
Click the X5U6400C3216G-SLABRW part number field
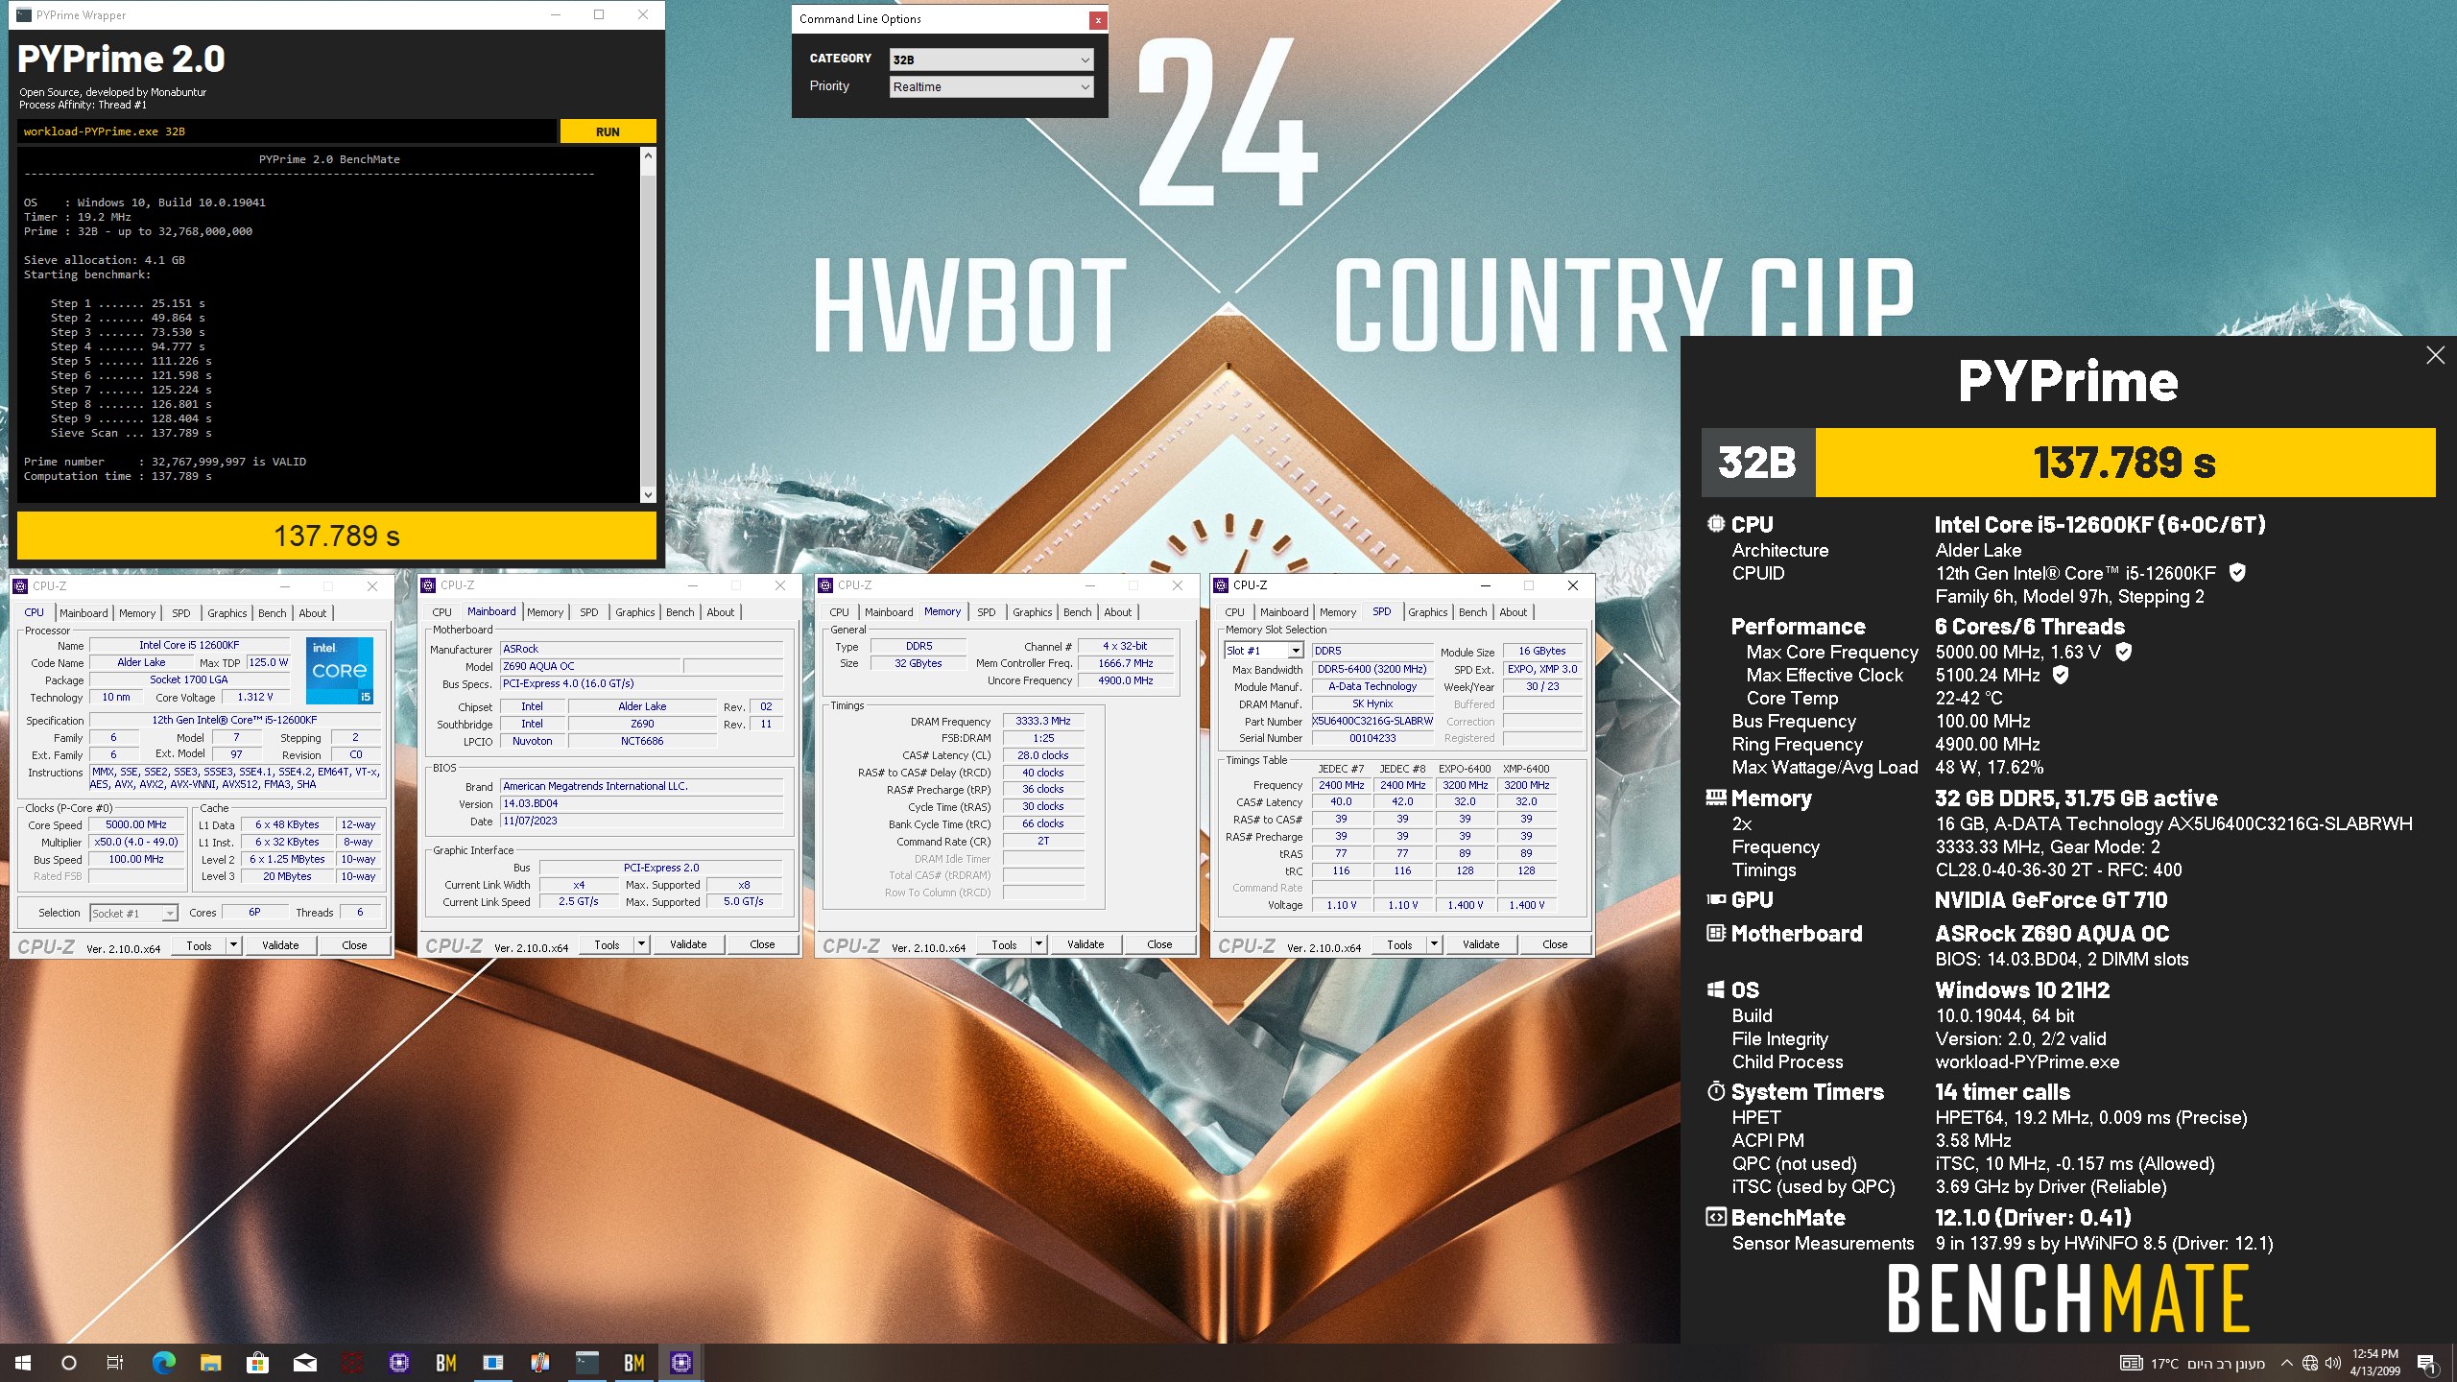[1372, 721]
